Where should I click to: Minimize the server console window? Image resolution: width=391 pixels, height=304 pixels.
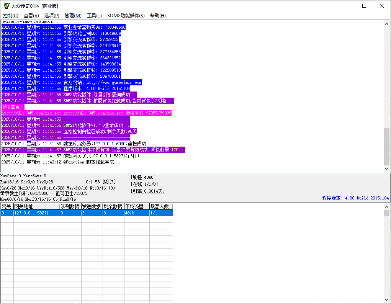[x=347, y=6]
